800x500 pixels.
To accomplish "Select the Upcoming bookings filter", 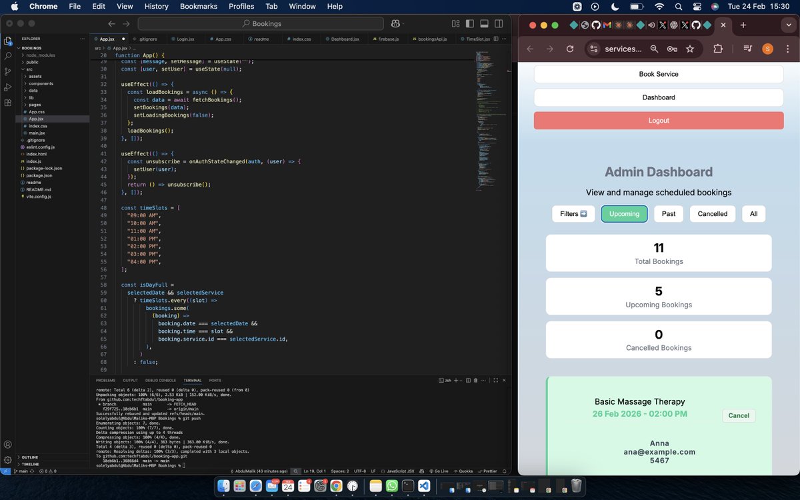I will 624,214.
